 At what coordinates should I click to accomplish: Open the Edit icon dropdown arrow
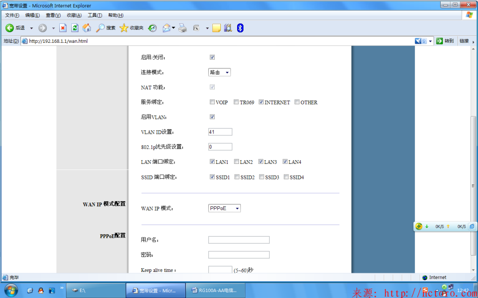[x=207, y=28]
